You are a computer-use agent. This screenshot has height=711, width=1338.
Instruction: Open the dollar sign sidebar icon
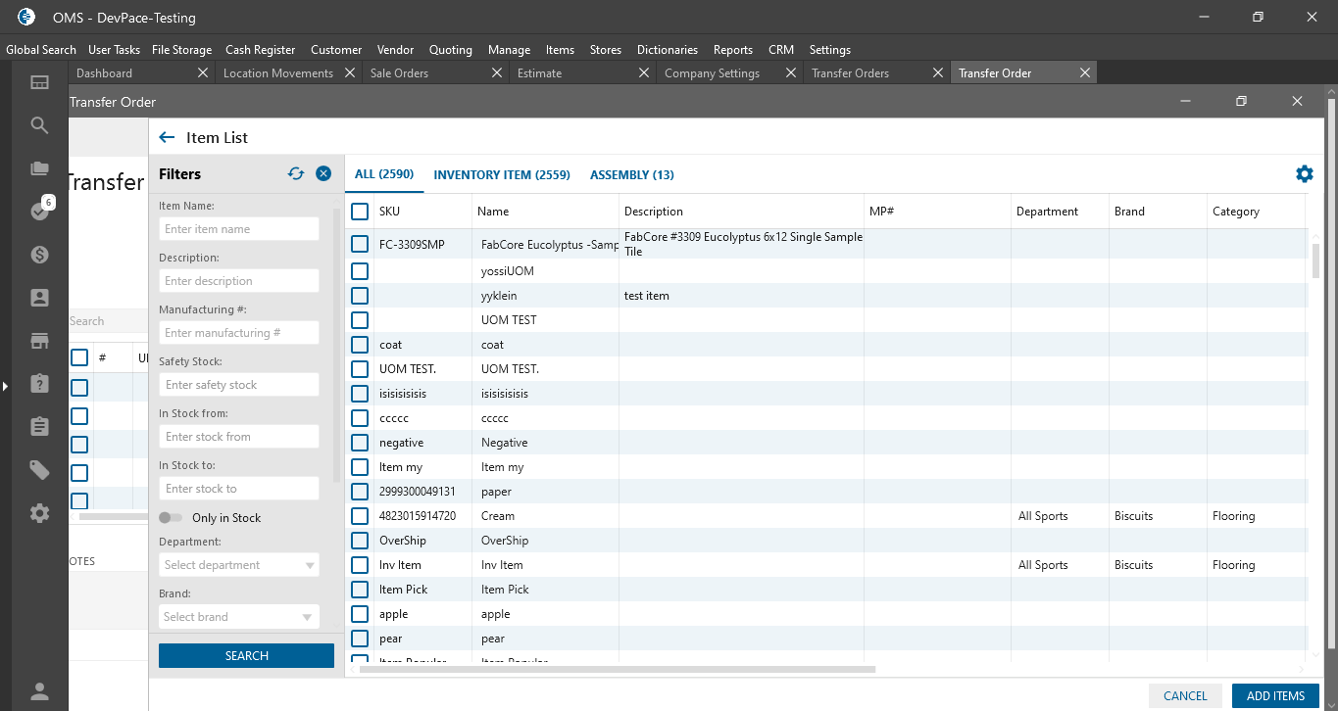click(x=39, y=255)
